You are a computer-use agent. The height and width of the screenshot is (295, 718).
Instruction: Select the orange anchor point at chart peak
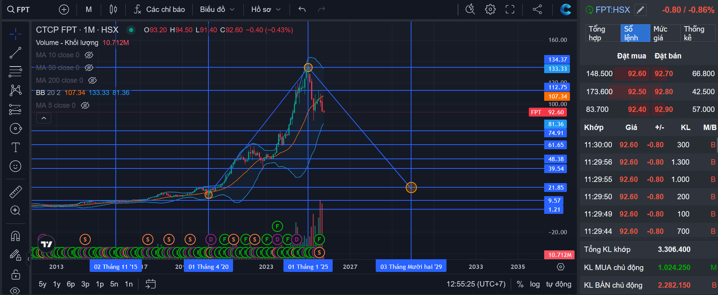(x=308, y=68)
